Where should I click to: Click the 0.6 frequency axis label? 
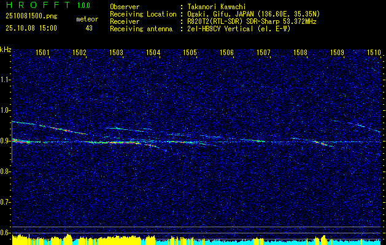point(6,233)
